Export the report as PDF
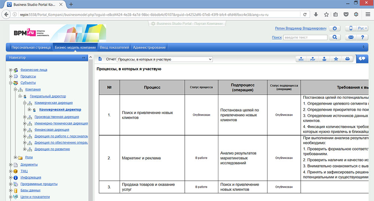Viewport: 374px width, 201px height. [x=313, y=59]
